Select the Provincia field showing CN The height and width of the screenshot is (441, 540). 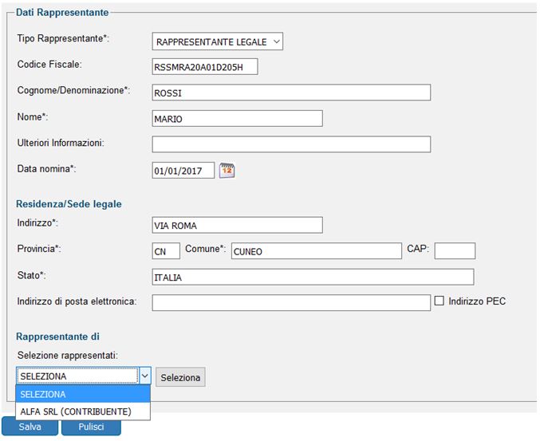pyautogui.click(x=166, y=251)
